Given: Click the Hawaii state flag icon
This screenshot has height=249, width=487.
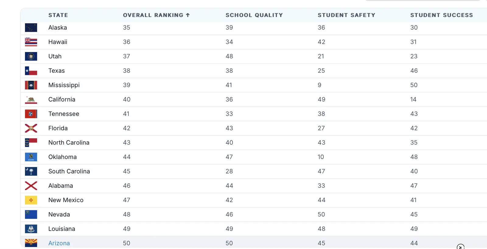Looking at the screenshot, I should click(31, 42).
